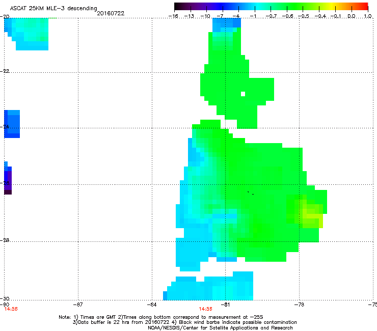This screenshot has width=377, height=331.
Task: Click the small black wind barb marks in the green swath
Action: [251, 193]
